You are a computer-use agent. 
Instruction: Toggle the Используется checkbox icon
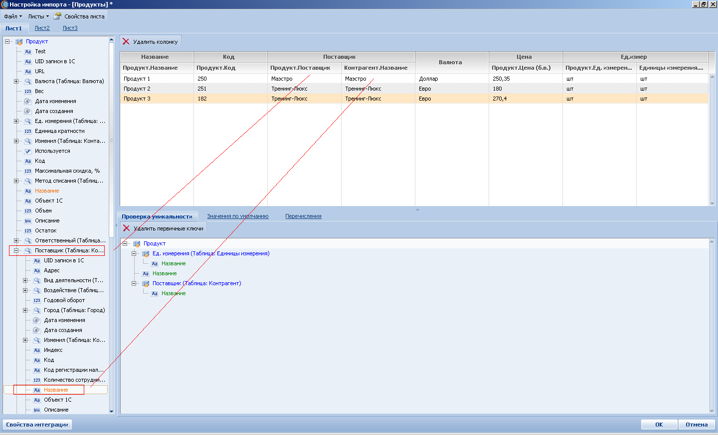(28, 151)
